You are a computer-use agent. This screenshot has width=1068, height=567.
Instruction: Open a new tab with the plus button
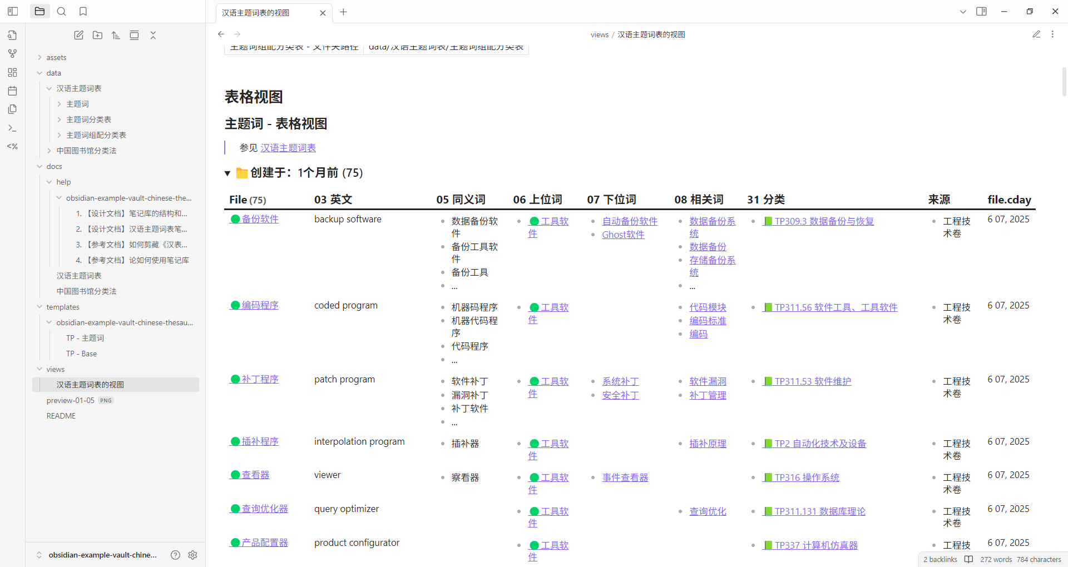point(343,12)
